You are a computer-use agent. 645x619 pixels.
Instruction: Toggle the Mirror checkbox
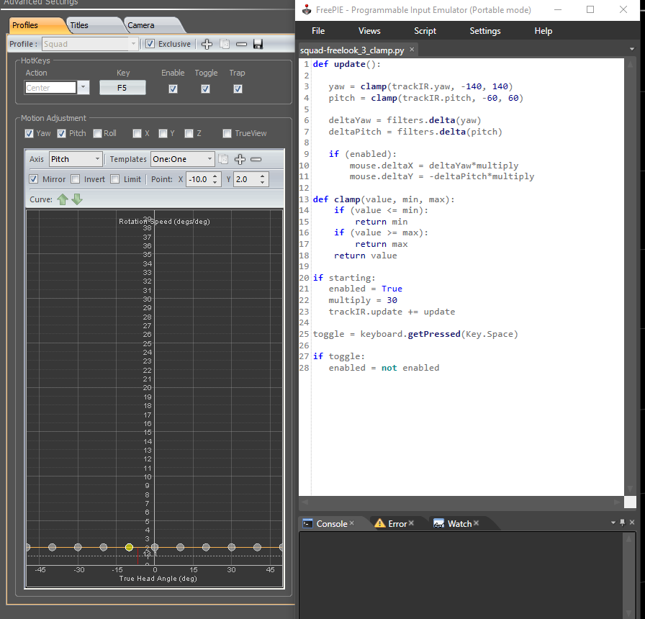pyautogui.click(x=34, y=179)
